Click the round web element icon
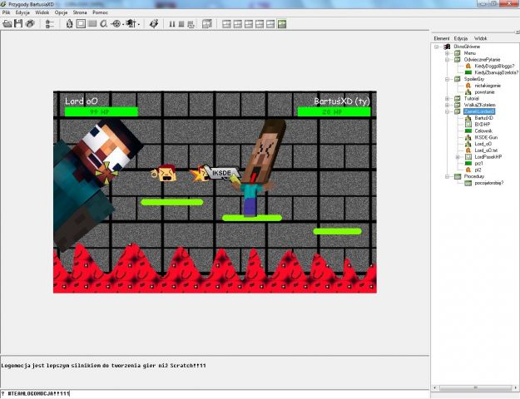520x399 pixels. (116, 24)
